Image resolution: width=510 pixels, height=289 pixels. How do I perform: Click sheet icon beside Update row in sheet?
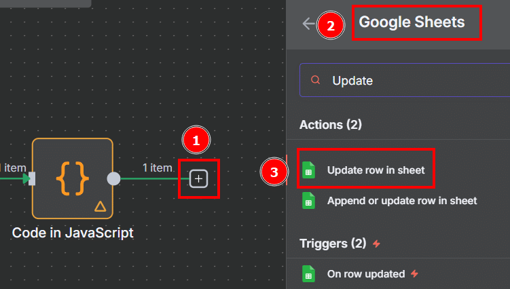point(308,170)
